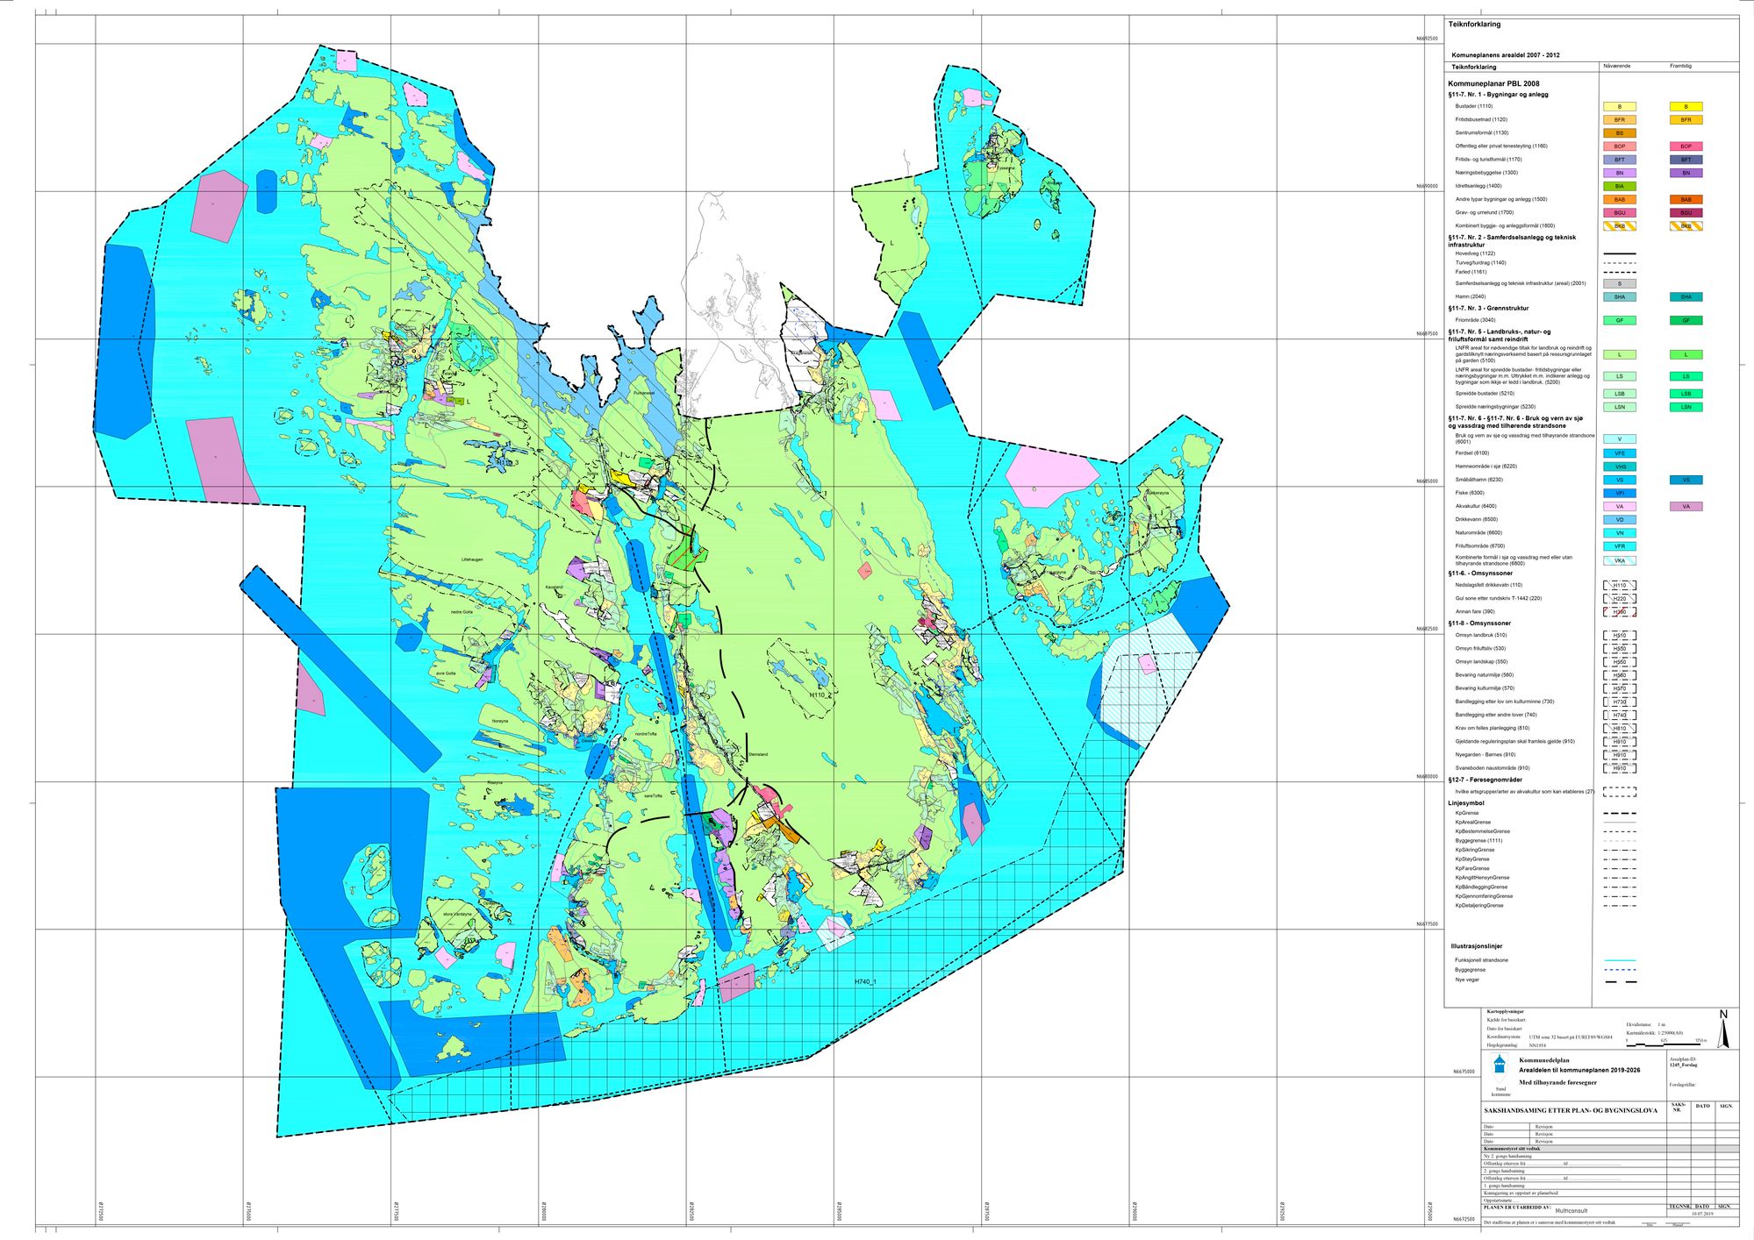Click the VKA hatched legend swatch
Image resolution: width=1754 pixels, height=1240 pixels.
pyautogui.click(x=1619, y=560)
